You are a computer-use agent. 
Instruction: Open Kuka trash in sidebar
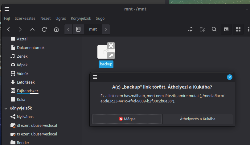tap(21, 99)
